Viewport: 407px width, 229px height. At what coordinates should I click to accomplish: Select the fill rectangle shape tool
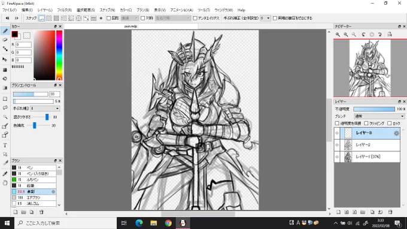tap(5, 70)
